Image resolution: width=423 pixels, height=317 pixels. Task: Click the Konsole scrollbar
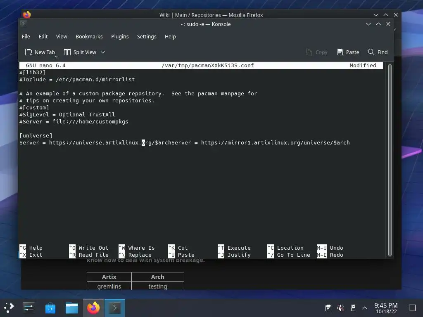coord(390,160)
